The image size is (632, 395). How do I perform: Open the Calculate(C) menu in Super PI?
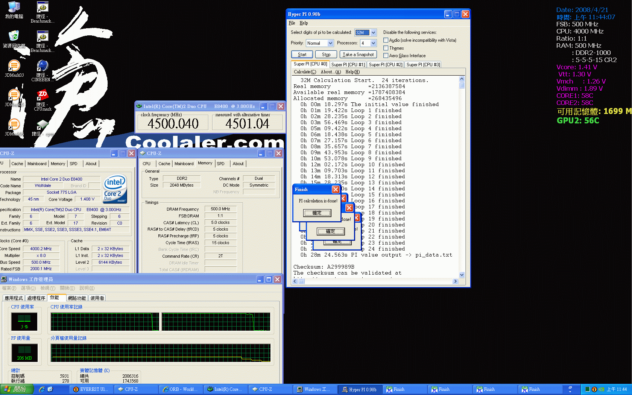point(305,72)
